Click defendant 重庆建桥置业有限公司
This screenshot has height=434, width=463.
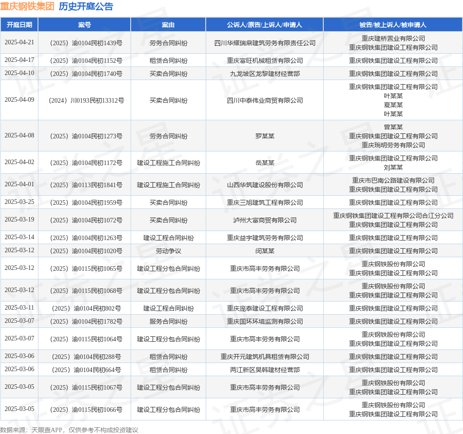[393, 38]
